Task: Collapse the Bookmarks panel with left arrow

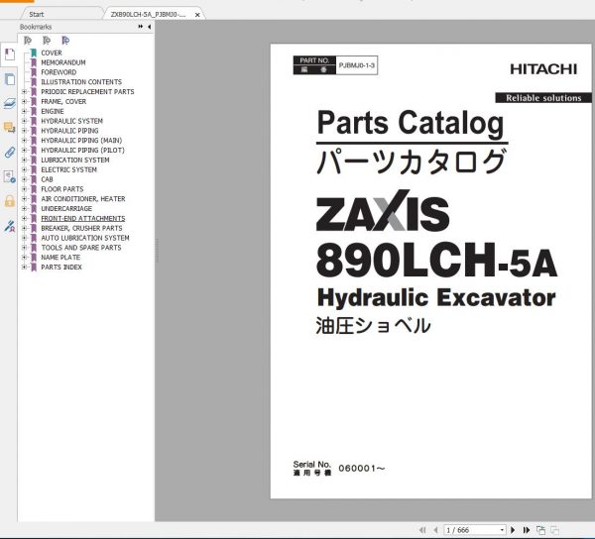Action: coord(149,27)
